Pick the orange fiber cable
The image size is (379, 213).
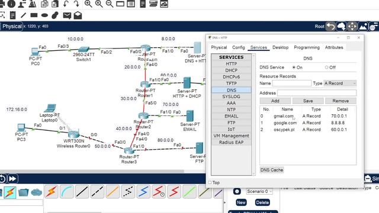point(113,192)
